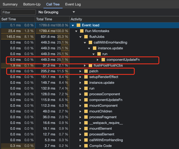Open the Event Log tab
The image size is (179, 149).
click(x=73, y=4)
